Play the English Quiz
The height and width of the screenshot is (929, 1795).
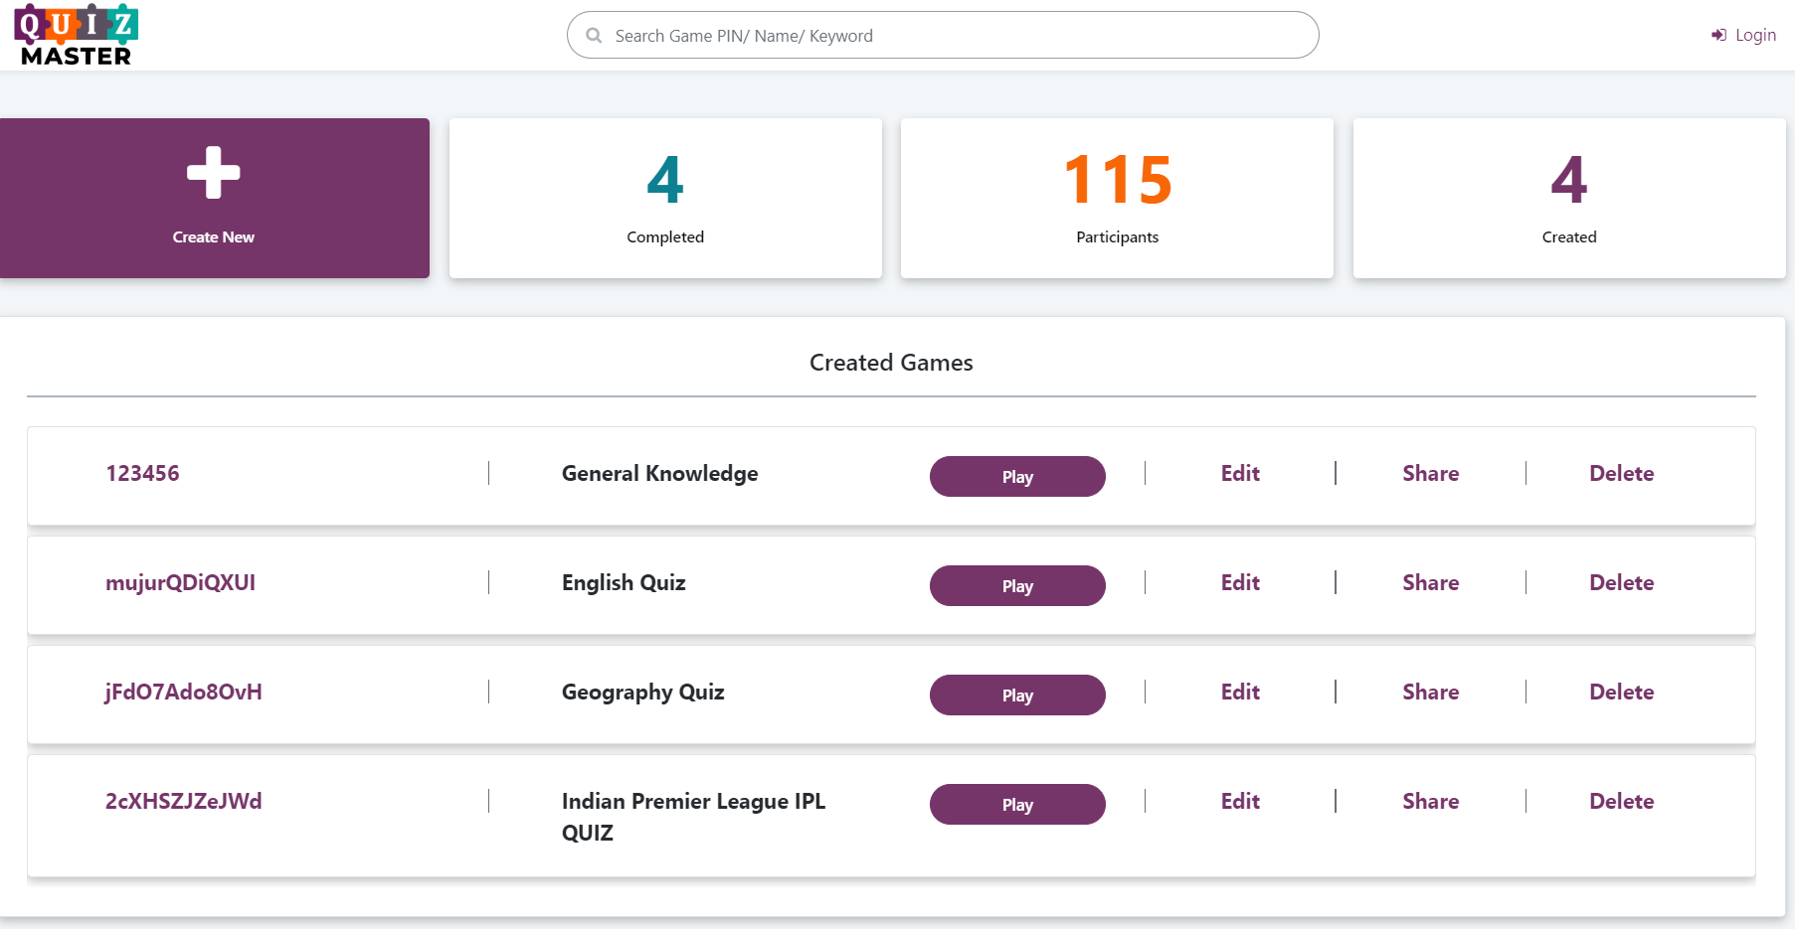pos(1016,585)
